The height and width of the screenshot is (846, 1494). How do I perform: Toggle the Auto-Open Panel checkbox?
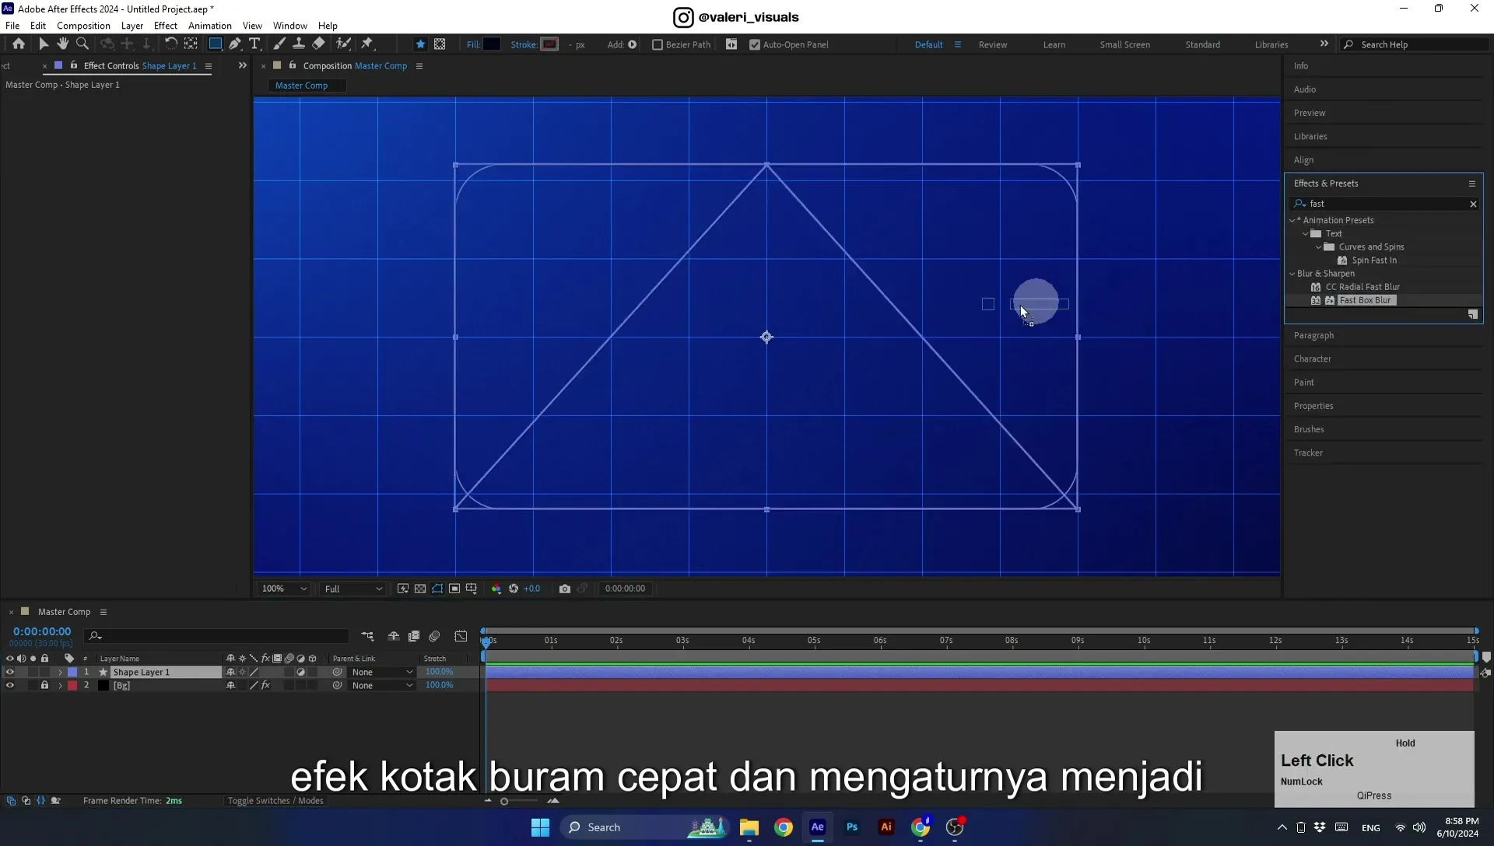point(755,45)
